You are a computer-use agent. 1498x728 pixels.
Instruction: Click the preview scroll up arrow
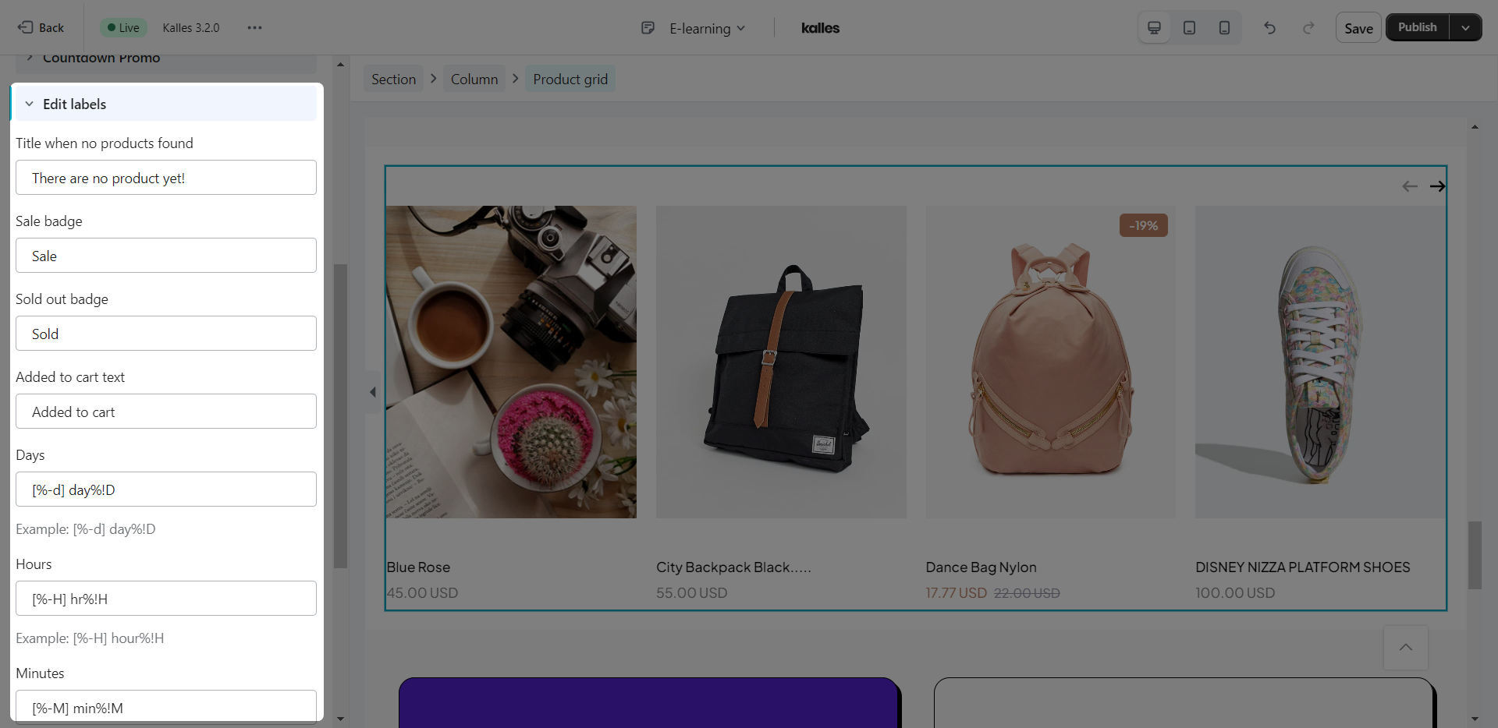pos(1475,126)
